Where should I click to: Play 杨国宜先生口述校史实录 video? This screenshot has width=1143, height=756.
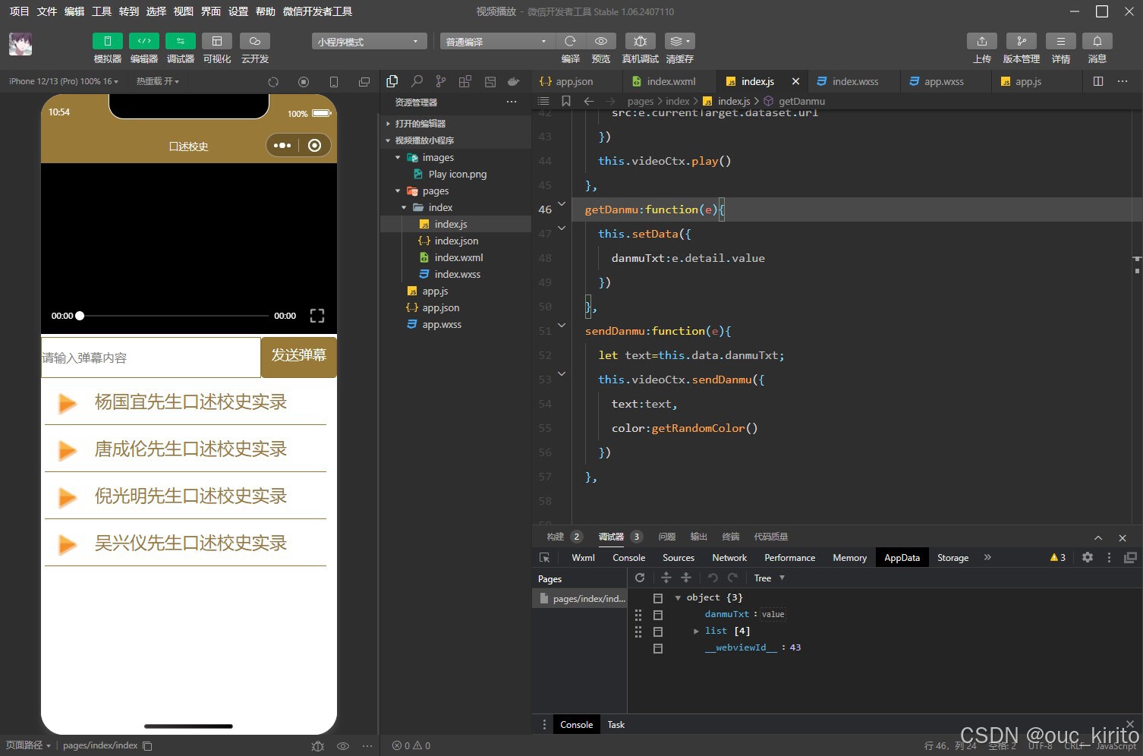[185, 402]
